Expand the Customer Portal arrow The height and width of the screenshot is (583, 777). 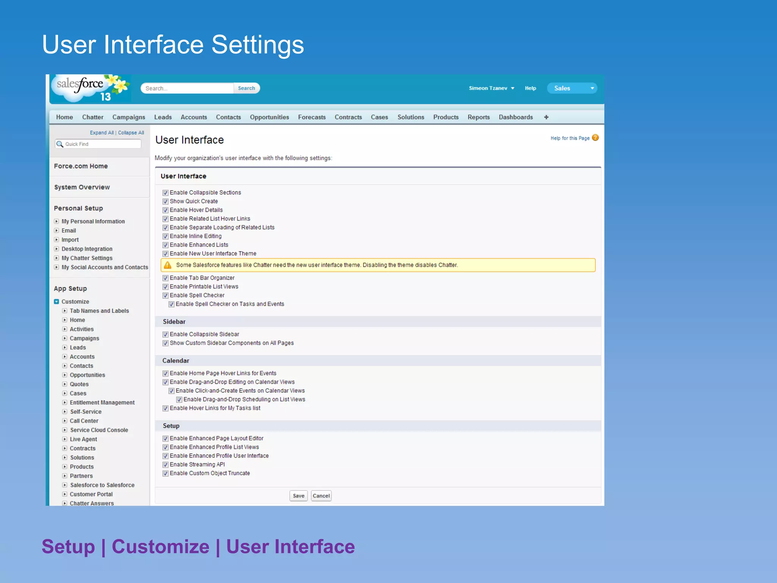pos(65,494)
